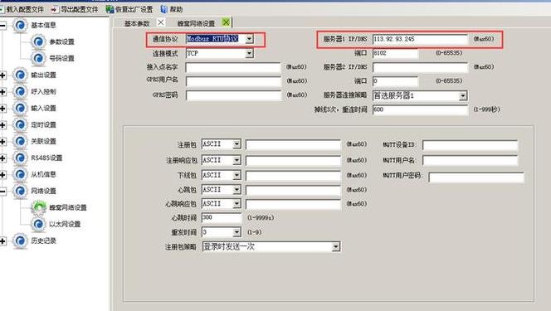Open the 注册包策略 dropdown
This screenshot has width=551, height=311.
335,247
